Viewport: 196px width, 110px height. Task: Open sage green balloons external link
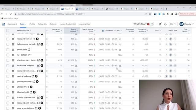(36, 108)
